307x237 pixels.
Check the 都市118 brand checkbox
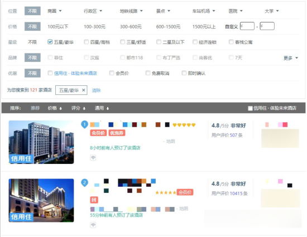pyautogui.click(x=122, y=57)
